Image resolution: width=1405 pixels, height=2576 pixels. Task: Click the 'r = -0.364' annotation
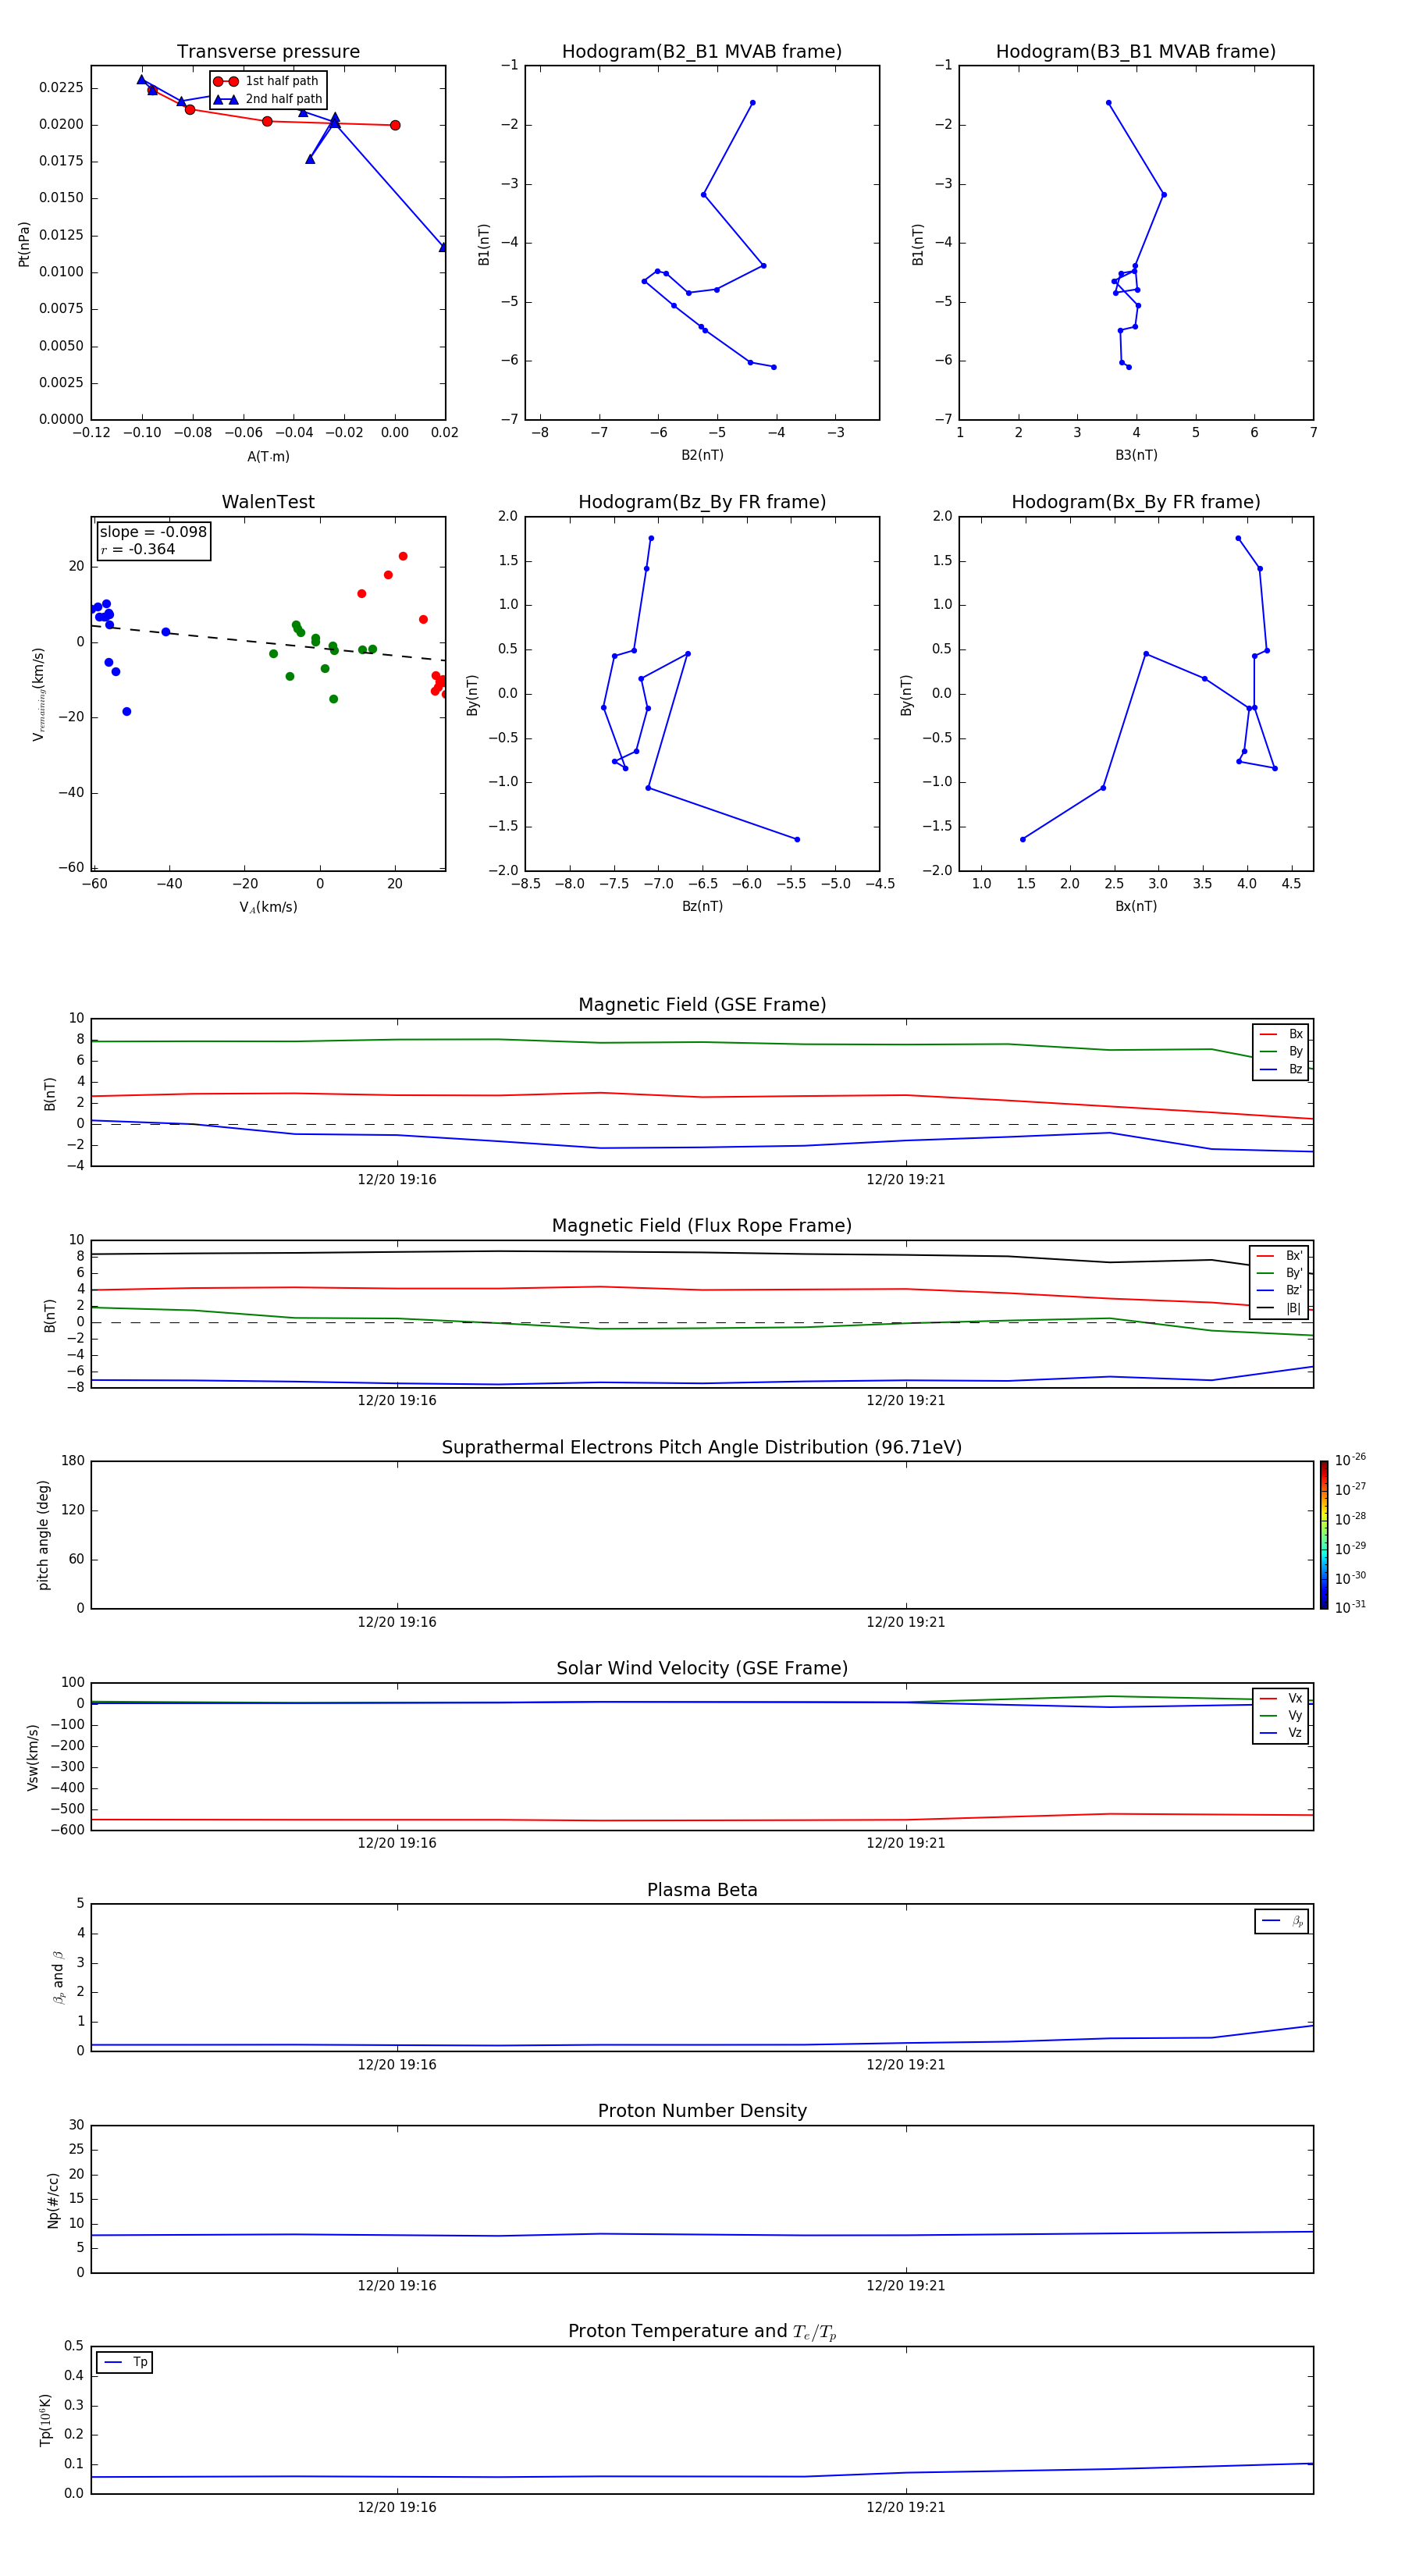coord(138,549)
